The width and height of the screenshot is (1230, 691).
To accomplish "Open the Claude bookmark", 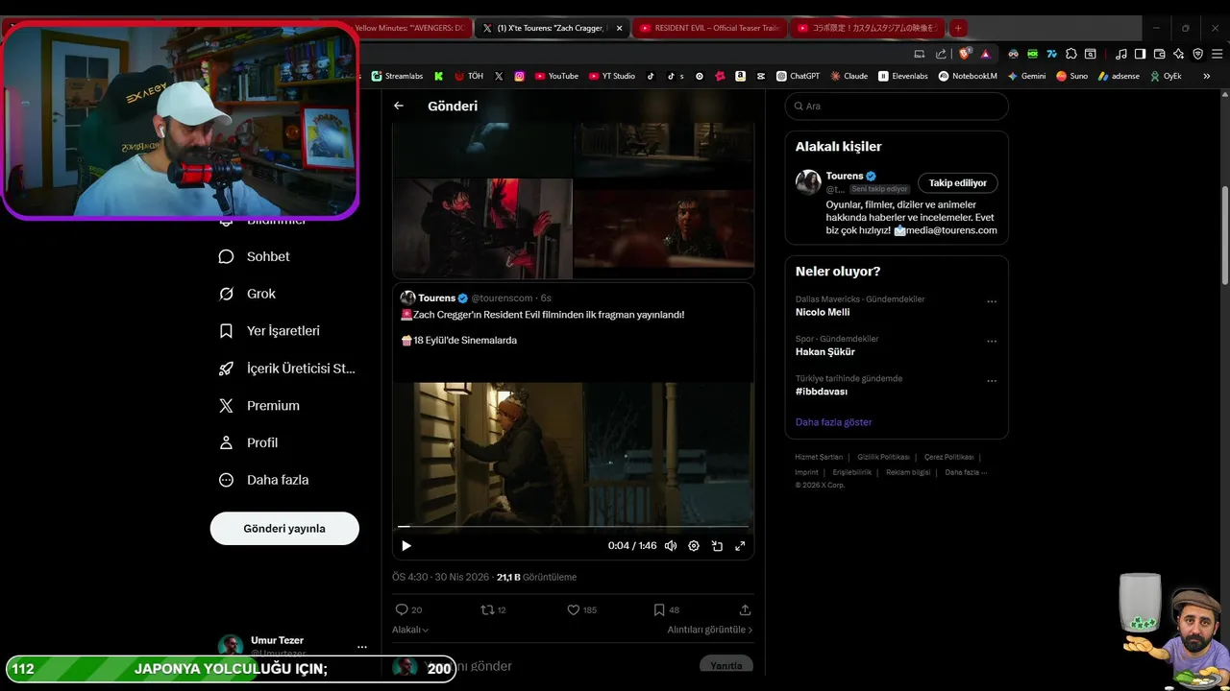I will tap(849, 76).
